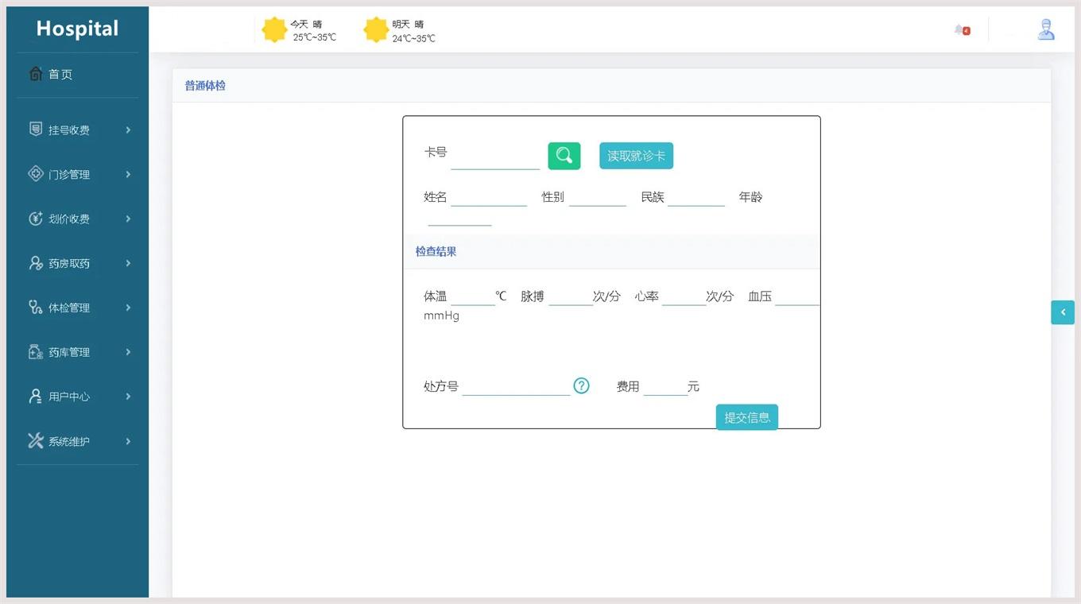The image size is (1081, 604).
Task: Click the green card number search icon
Action: [x=564, y=156]
